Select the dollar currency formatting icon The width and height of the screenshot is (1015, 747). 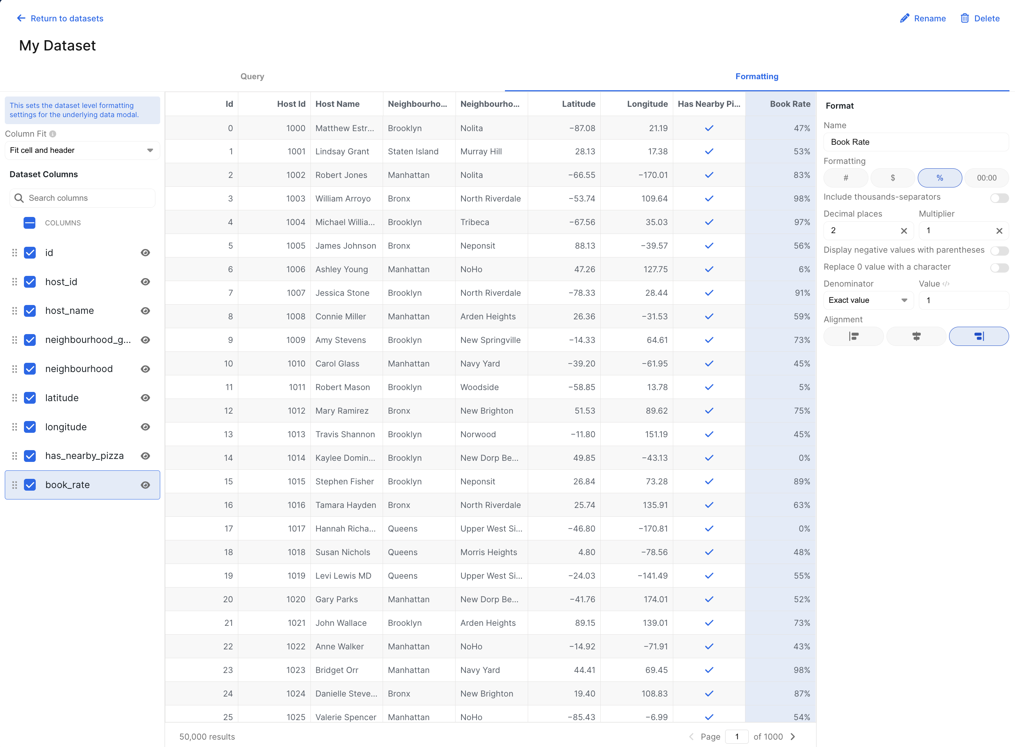pyautogui.click(x=892, y=178)
